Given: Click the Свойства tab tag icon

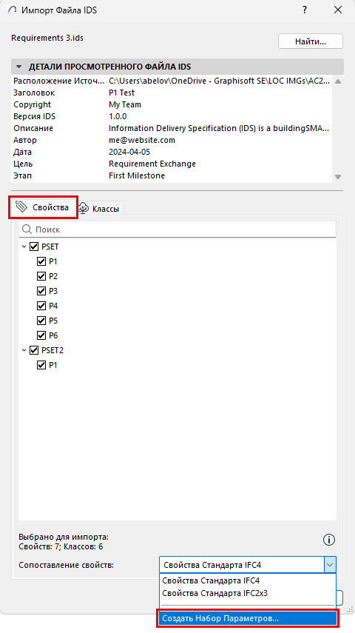Looking at the screenshot, I should point(21,207).
